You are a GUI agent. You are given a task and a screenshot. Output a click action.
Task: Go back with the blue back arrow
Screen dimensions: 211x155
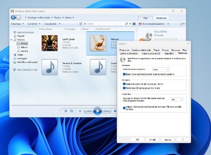tap(13, 18)
